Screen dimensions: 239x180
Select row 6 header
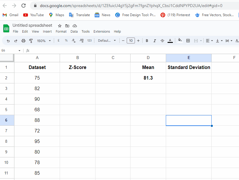click(7, 120)
